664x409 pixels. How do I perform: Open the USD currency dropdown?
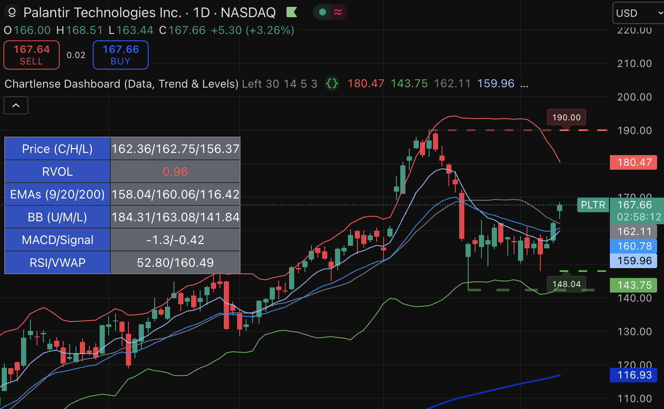[638, 13]
